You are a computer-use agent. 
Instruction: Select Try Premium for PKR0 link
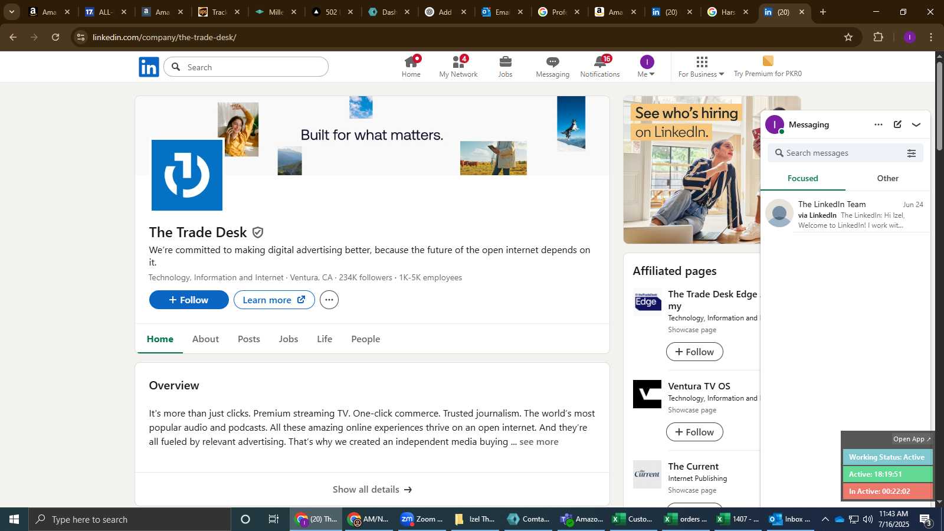(x=768, y=67)
